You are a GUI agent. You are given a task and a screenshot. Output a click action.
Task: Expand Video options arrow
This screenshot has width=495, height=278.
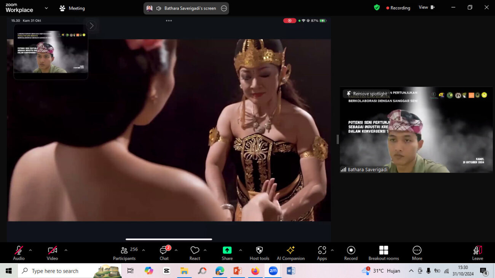click(66, 250)
